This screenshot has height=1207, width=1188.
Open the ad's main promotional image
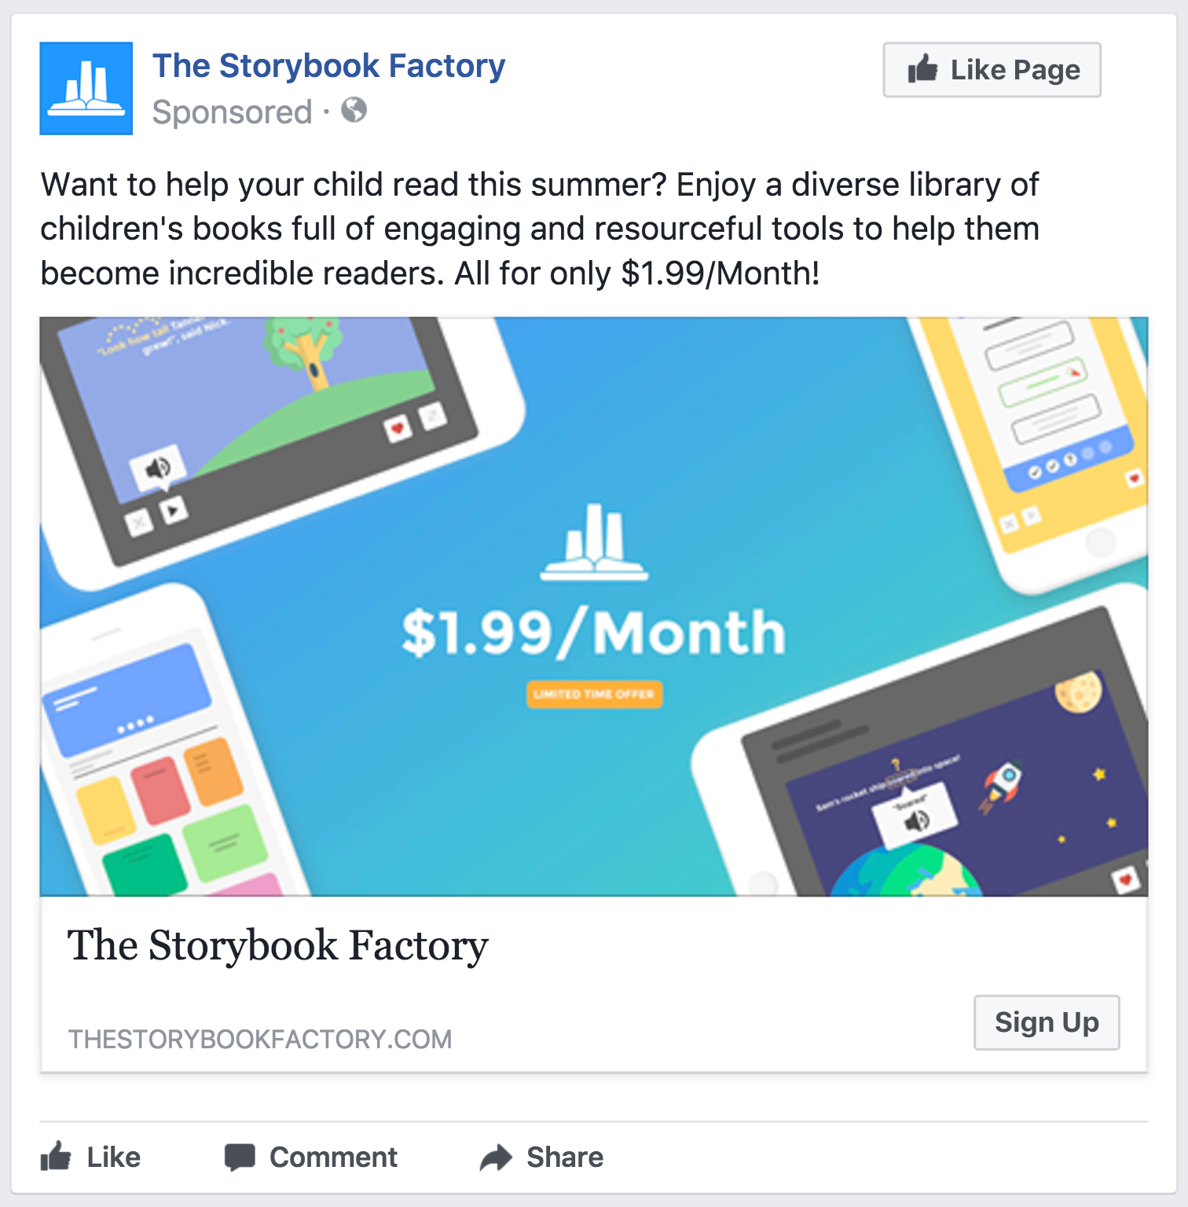[x=594, y=607]
